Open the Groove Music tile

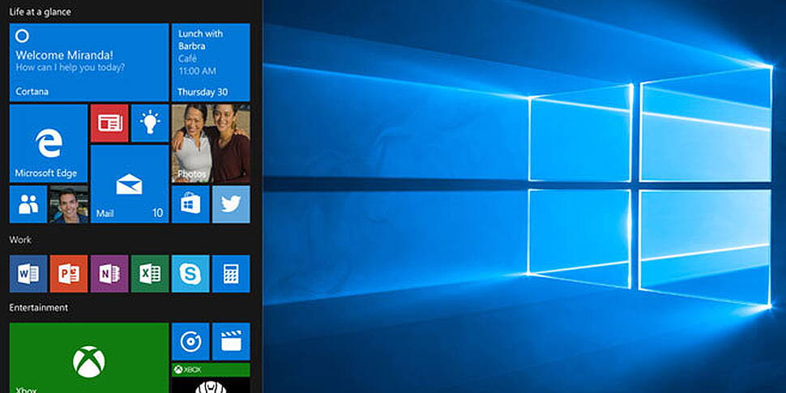pyautogui.click(x=190, y=341)
